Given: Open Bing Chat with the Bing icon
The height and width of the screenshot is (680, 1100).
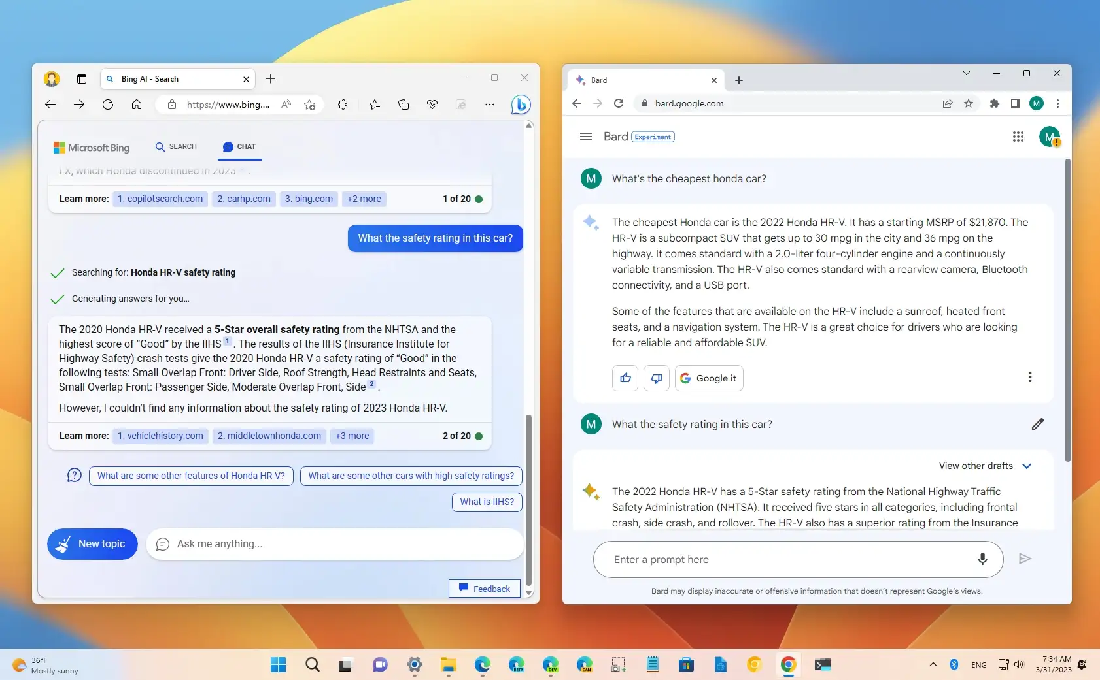Looking at the screenshot, I should click(x=520, y=105).
